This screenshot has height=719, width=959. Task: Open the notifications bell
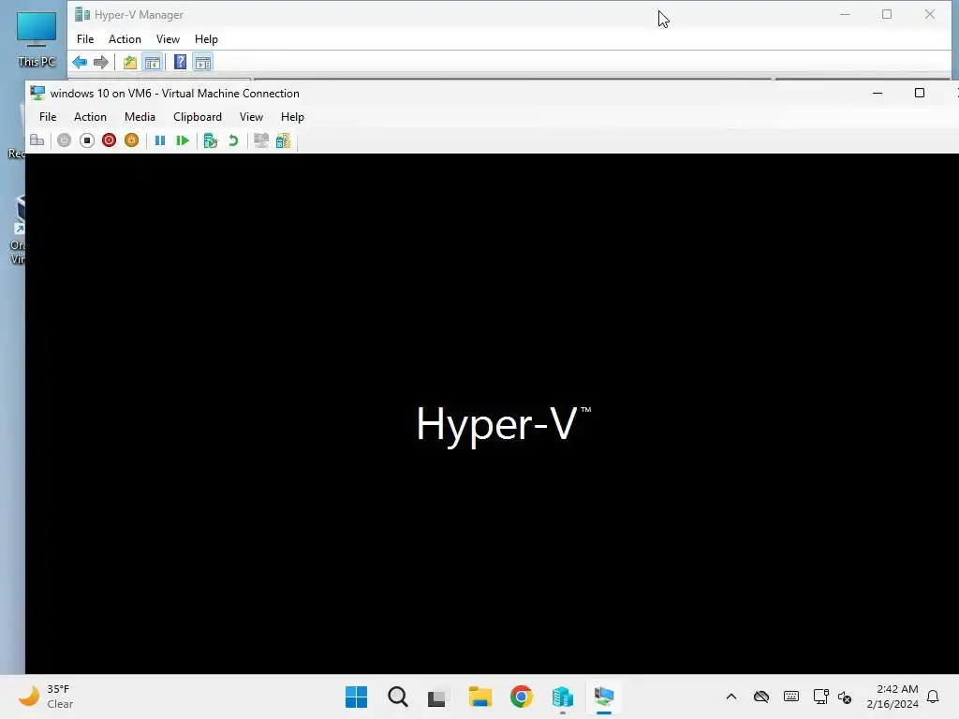pos(934,697)
